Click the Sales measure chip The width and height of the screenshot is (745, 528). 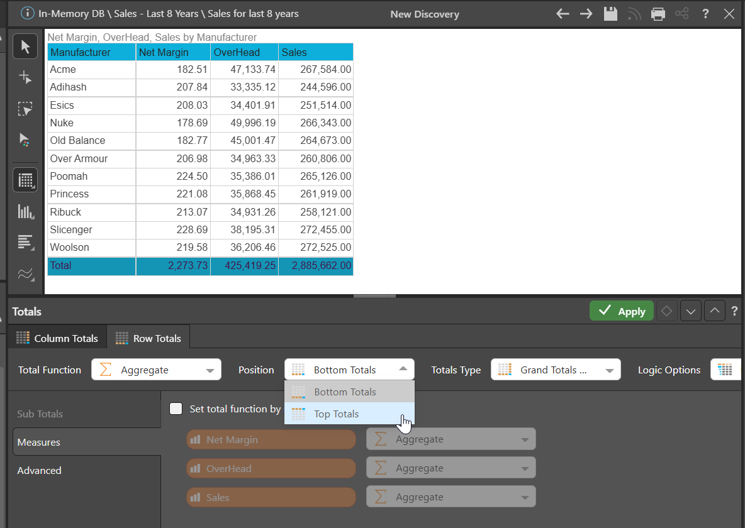click(x=271, y=497)
